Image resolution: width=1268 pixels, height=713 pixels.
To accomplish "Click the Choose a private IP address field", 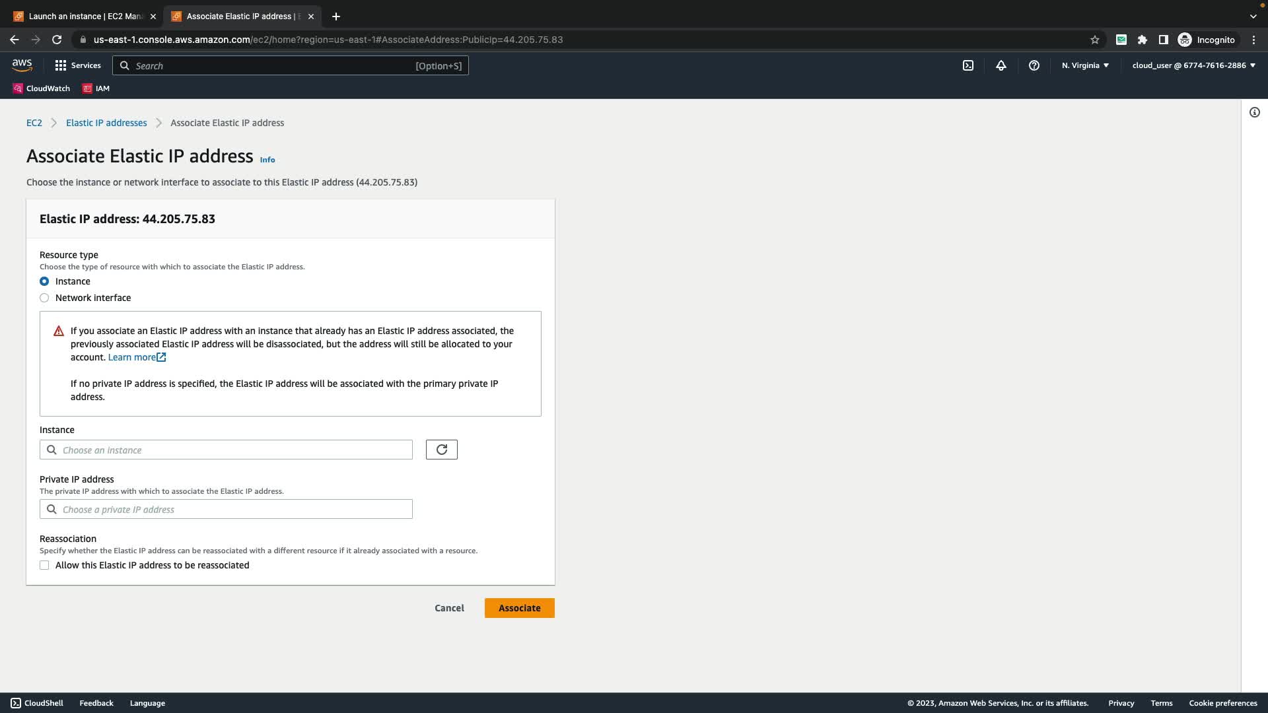I will click(226, 510).
